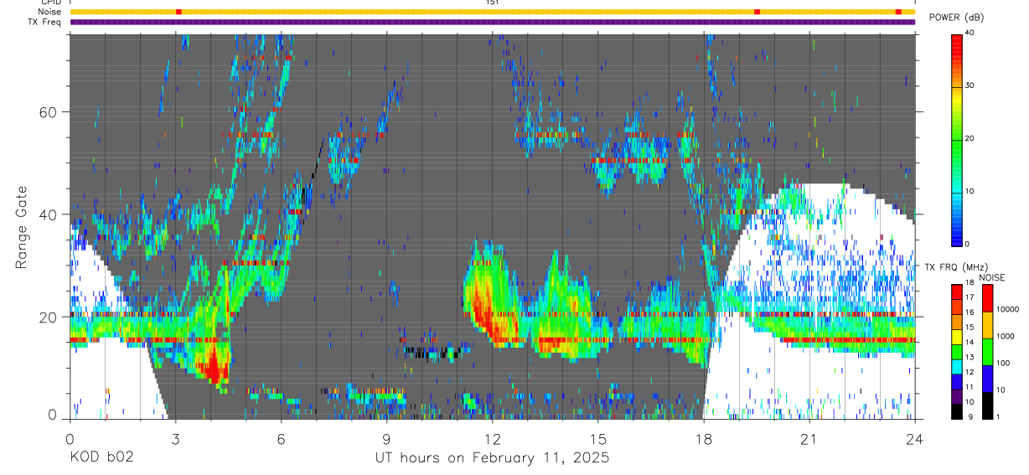Click the 9 tick on UT hours axis

387,438
